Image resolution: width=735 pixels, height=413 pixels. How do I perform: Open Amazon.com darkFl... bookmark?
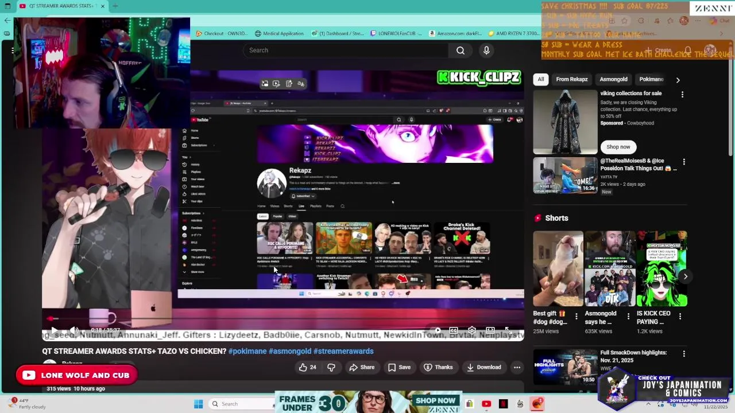pyautogui.click(x=455, y=33)
